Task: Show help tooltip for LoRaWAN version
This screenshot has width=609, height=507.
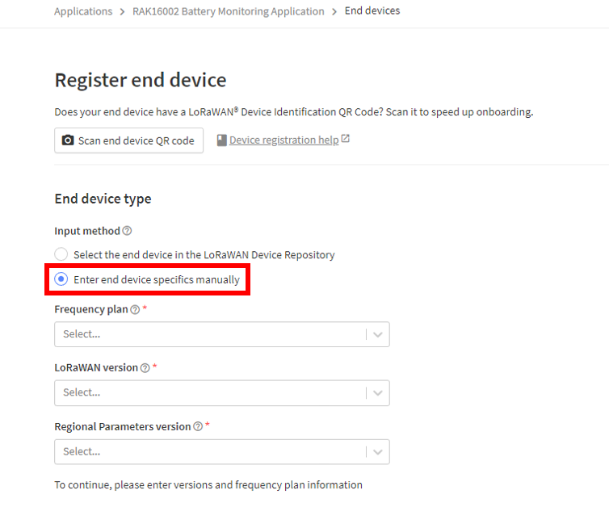Action: 145,368
